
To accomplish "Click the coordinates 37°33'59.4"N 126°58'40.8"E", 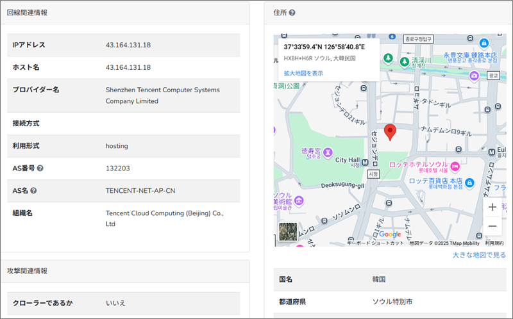I will [x=324, y=47].
